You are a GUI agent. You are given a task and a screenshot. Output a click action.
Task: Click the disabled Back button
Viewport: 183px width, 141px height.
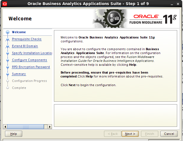113,134
